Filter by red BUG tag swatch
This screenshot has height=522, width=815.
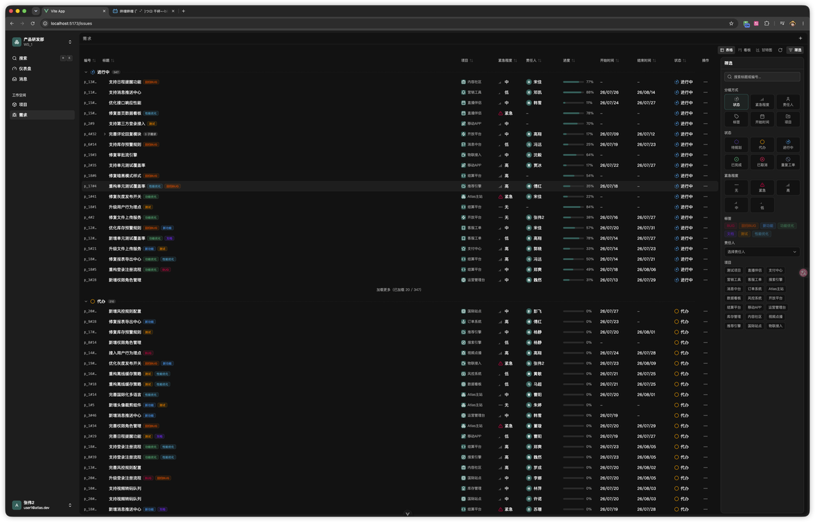[x=731, y=226]
